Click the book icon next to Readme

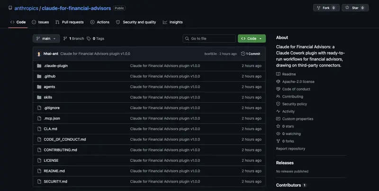278,74
